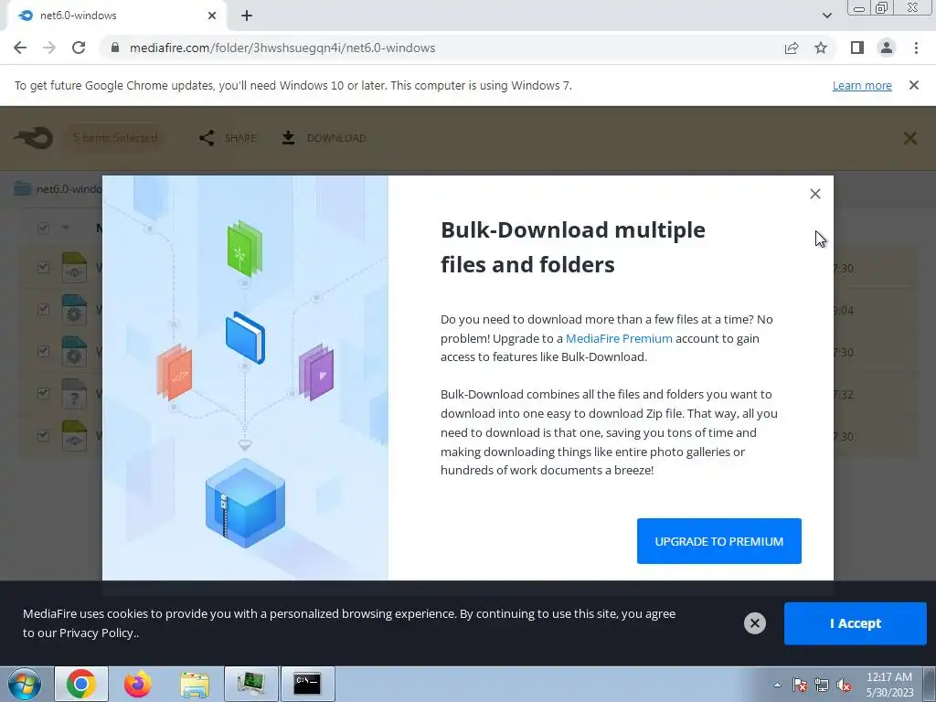Open the Windows Start menu
The width and height of the screenshot is (936, 702).
24,684
